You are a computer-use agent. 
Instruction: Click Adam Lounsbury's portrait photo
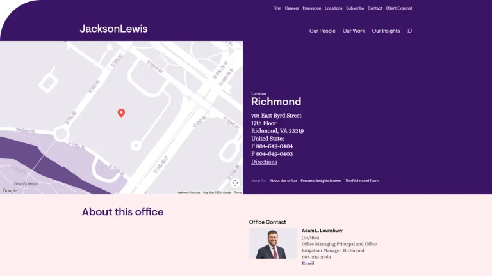[x=273, y=243]
